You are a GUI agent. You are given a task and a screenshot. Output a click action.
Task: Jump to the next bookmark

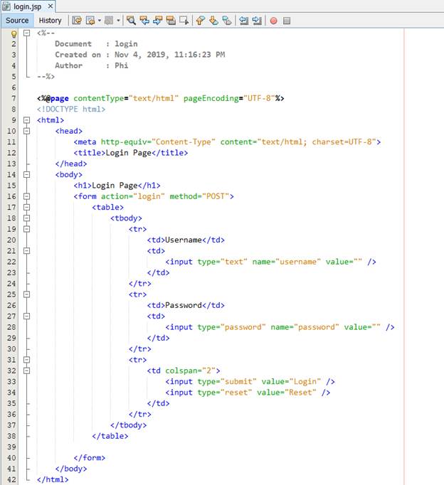[213, 21]
